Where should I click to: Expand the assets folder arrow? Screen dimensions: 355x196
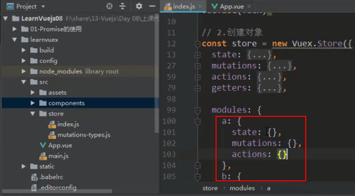pyautogui.click(x=33, y=92)
